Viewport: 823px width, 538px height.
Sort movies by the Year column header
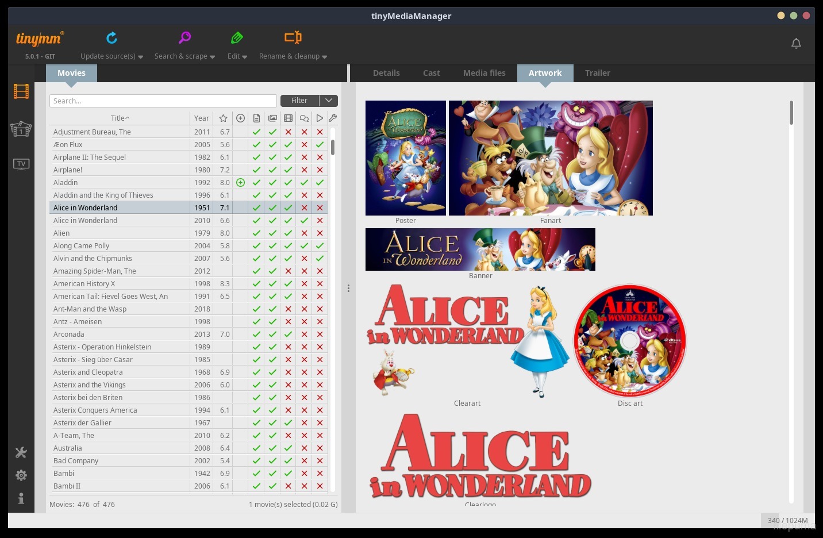click(x=201, y=118)
